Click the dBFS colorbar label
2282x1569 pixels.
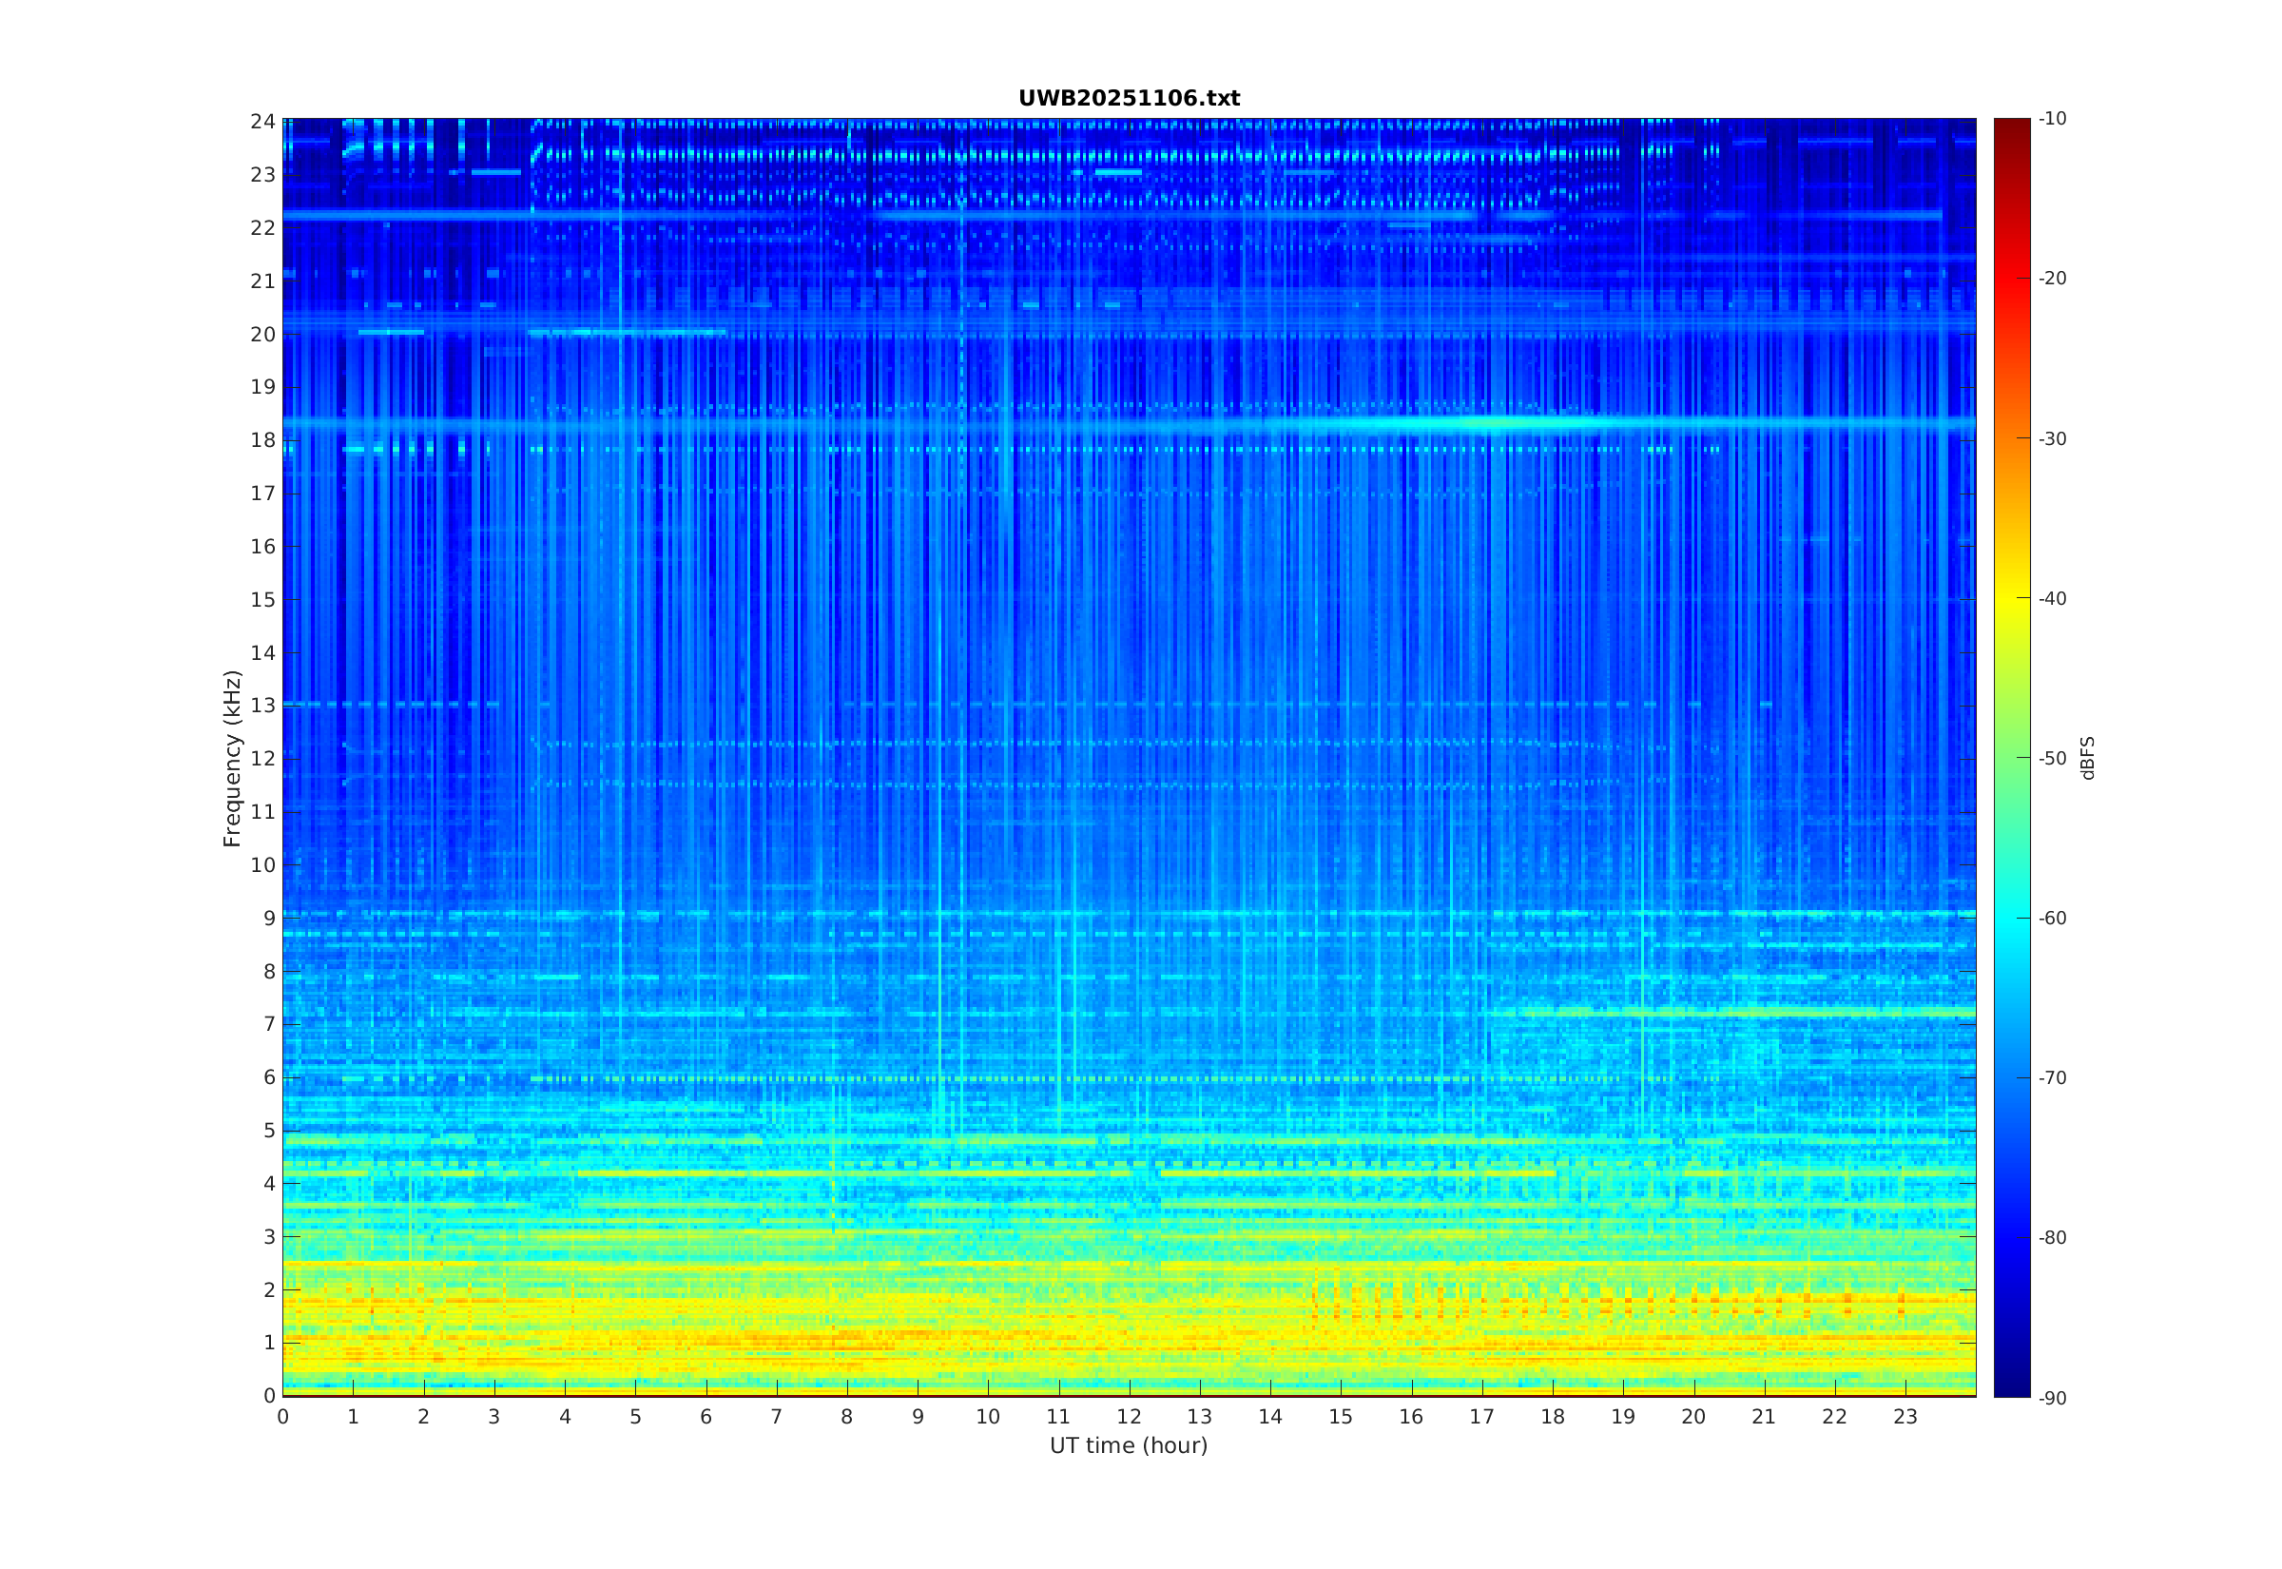(2088, 758)
